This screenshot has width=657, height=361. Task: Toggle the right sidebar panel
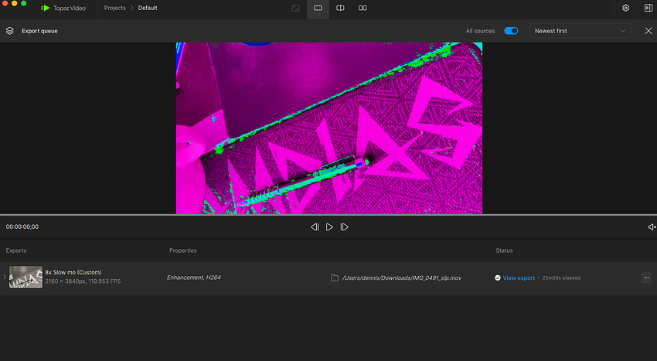tap(648, 8)
